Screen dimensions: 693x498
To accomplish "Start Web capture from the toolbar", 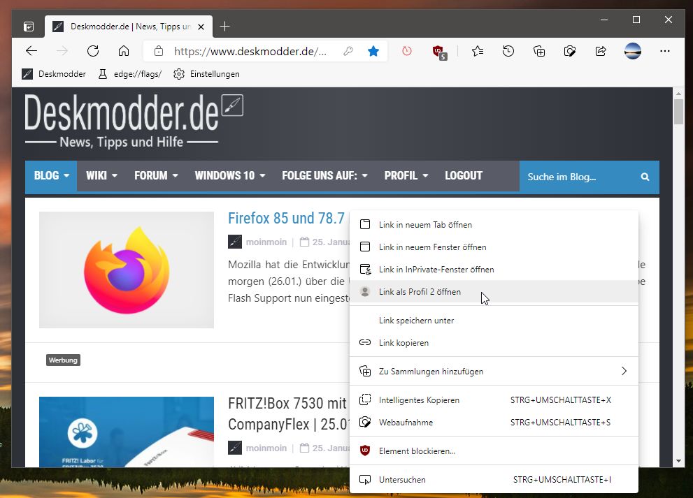I will [570, 51].
